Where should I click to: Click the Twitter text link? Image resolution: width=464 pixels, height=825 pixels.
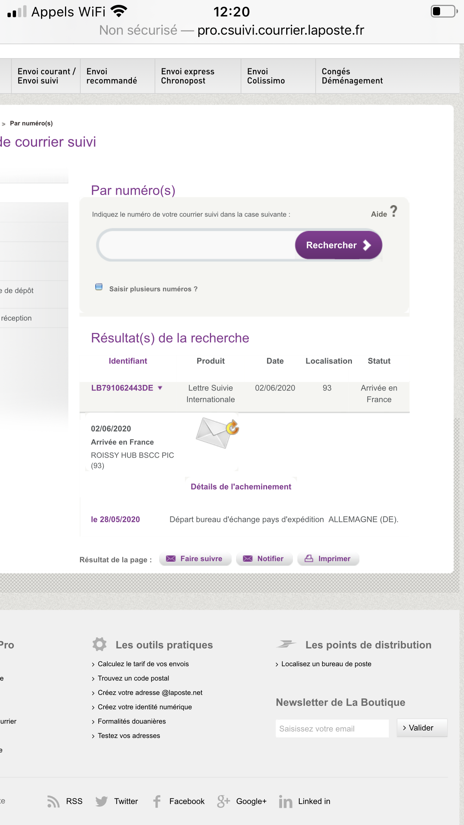(x=126, y=801)
